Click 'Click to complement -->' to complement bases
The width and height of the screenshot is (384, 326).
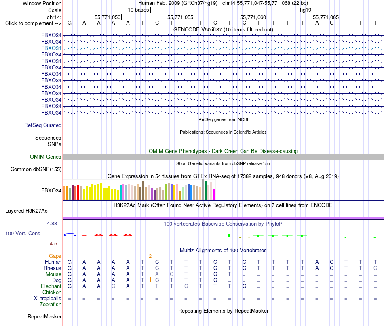tap(33, 23)
